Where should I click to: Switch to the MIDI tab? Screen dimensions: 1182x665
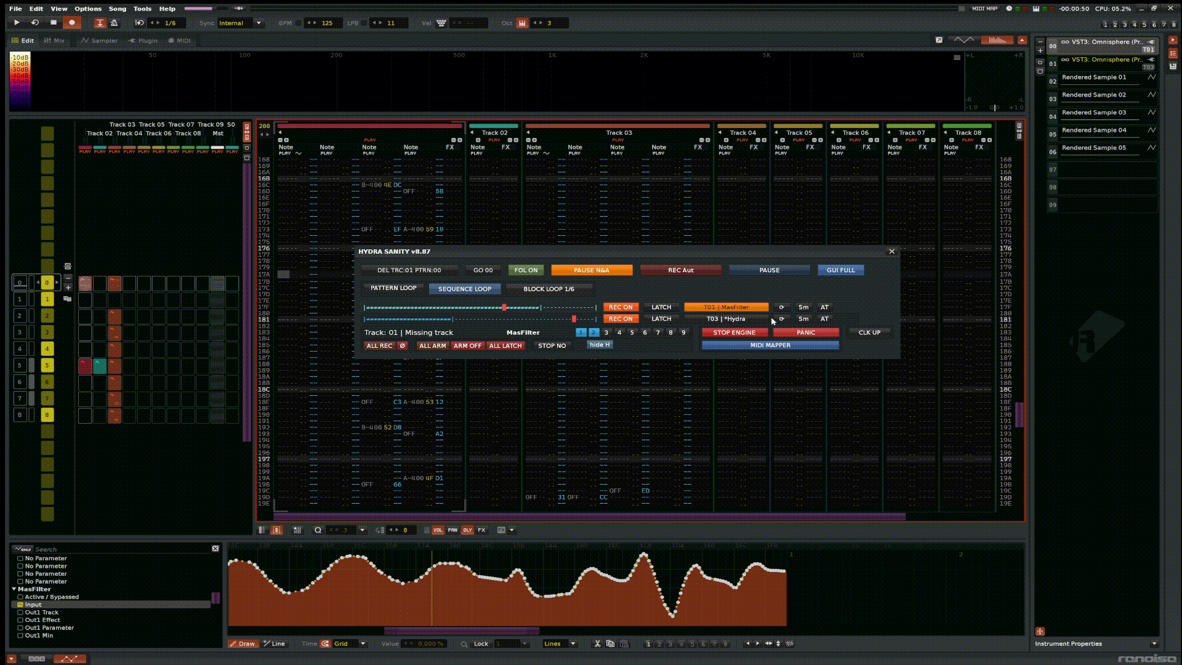coord(179,41)
